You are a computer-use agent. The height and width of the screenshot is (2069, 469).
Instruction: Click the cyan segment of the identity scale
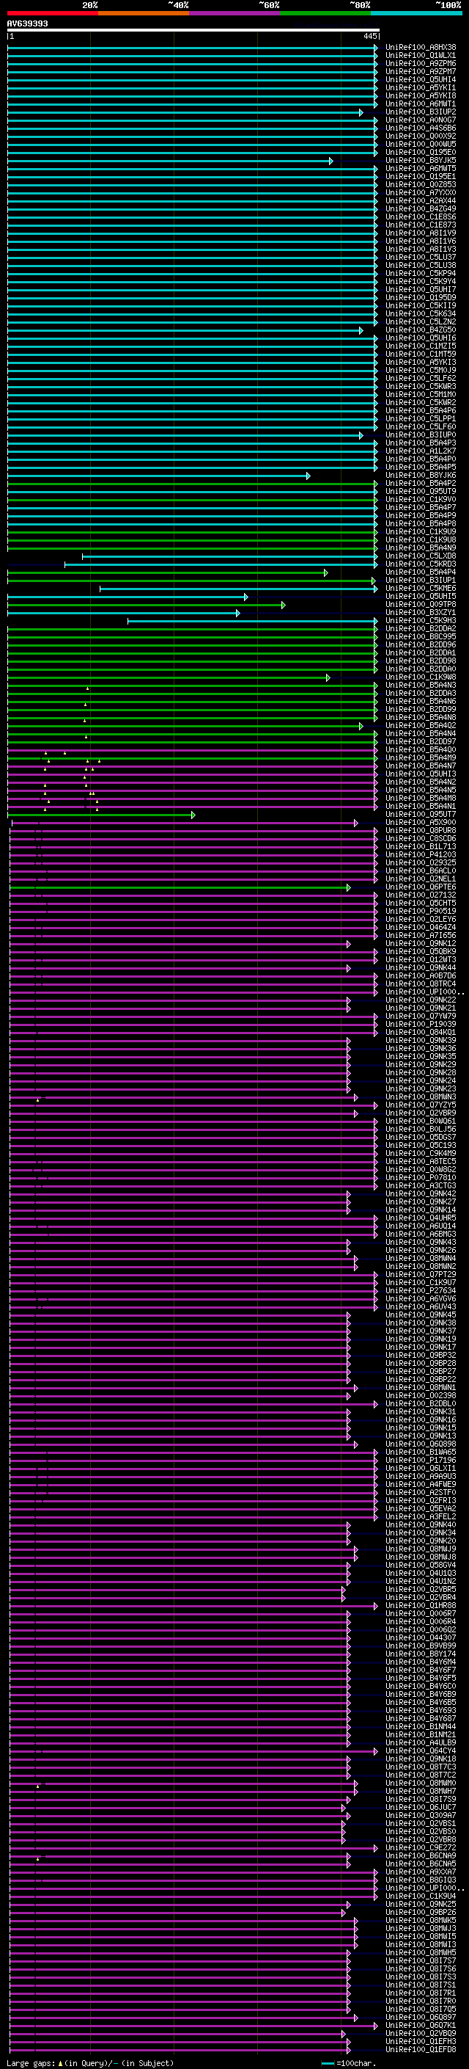(x=416, y=13)
